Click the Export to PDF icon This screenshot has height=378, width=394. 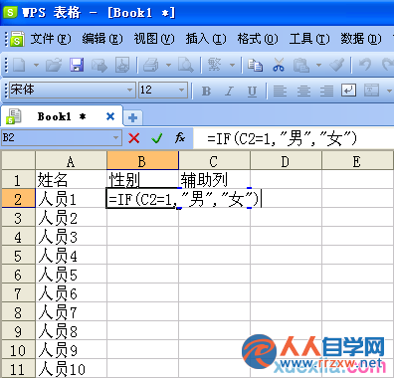click(x=122, y=65)
